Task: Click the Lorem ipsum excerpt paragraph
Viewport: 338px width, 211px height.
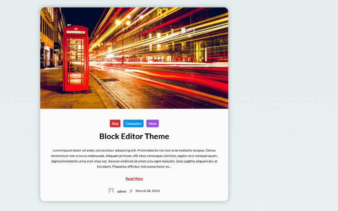Action: [x=134, y=158]
